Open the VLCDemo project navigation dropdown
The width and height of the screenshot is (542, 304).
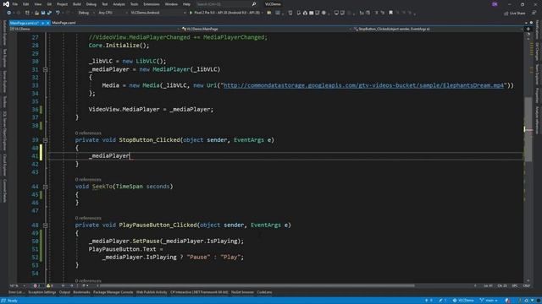click(x=95, y=29)
